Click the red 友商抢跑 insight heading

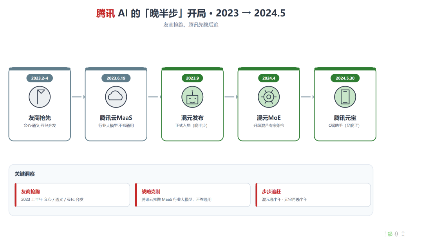pos(31,192)
